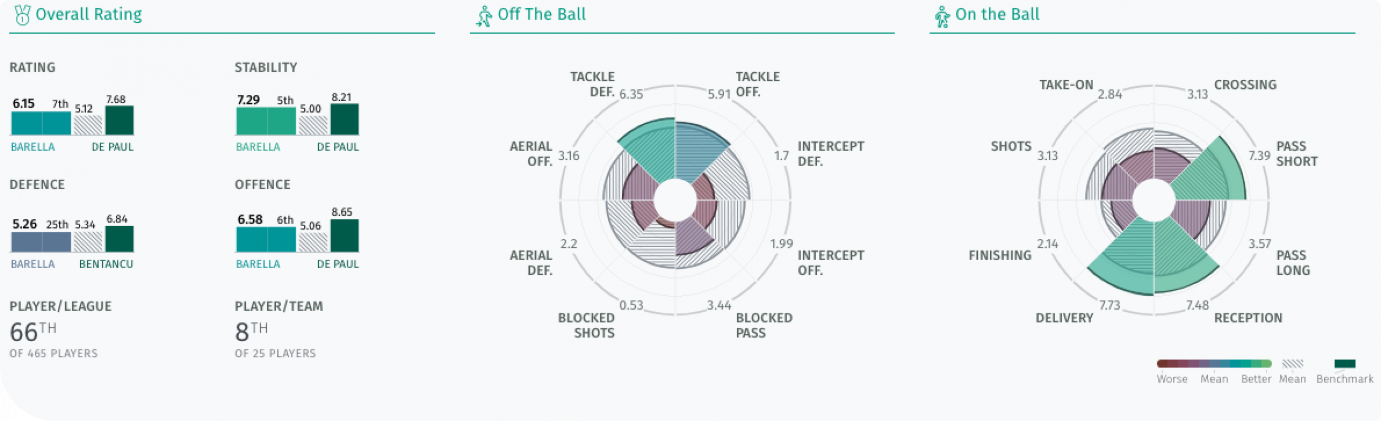This screenshot has height=421, width=1381.
Task: Open the Overall Rating section heading
Action: [88, 14]
